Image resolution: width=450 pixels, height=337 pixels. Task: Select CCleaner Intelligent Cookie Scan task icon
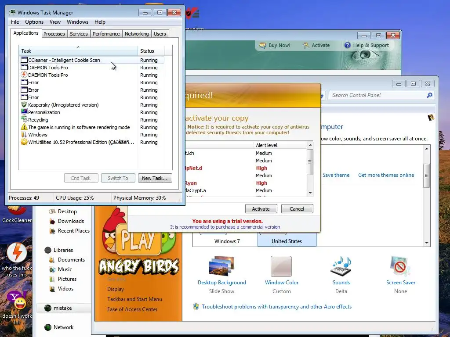pyautogui.click(x=24, y=60)
